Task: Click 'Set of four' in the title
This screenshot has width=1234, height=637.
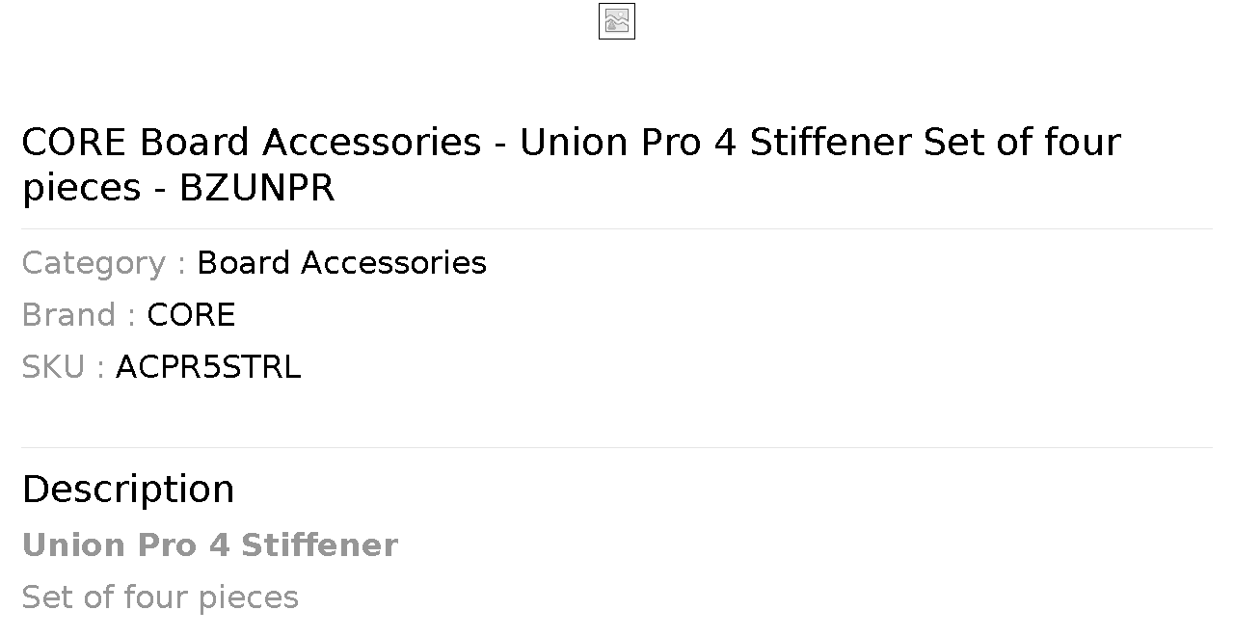Action: [x=1022, y=143]
